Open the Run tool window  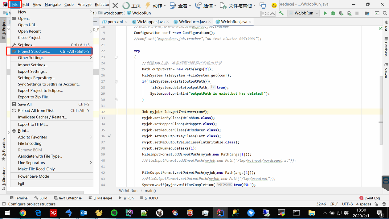point(126,198)
